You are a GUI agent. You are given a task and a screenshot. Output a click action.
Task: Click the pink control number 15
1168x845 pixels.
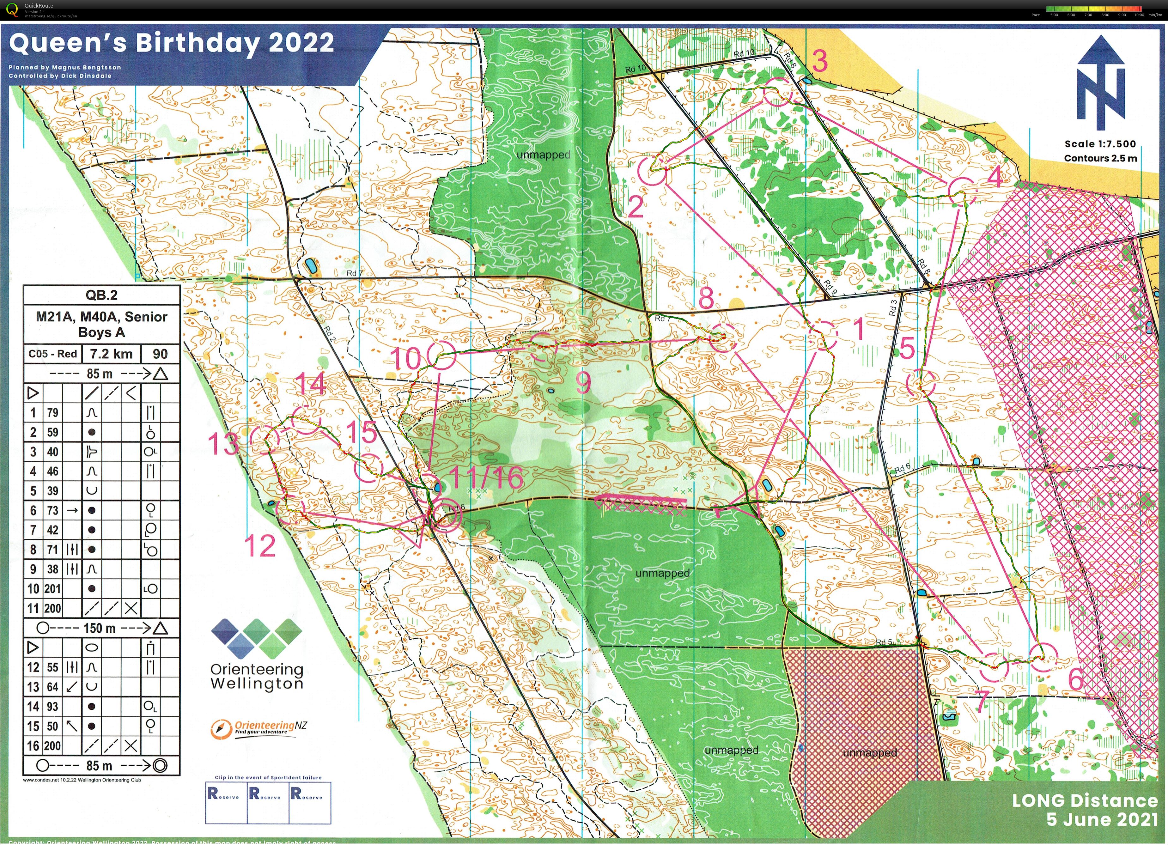click(361, 432)
